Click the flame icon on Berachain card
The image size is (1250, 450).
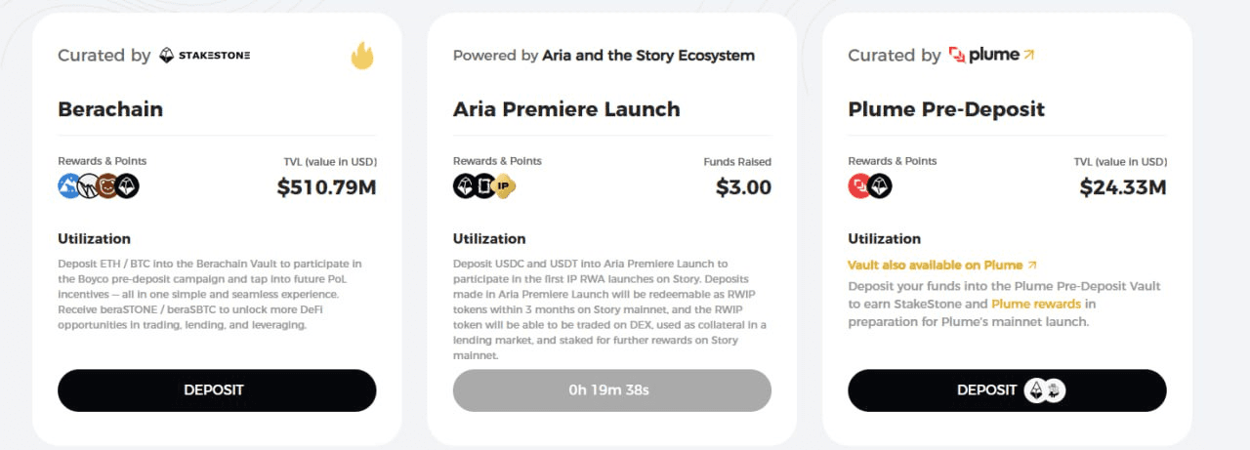[x=362, y=56]
